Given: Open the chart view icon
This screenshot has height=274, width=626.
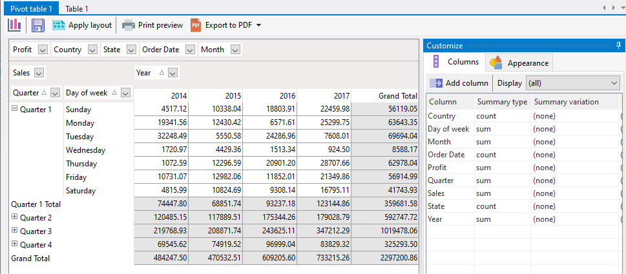Looking at the screenshot, I should coord(14,25).
